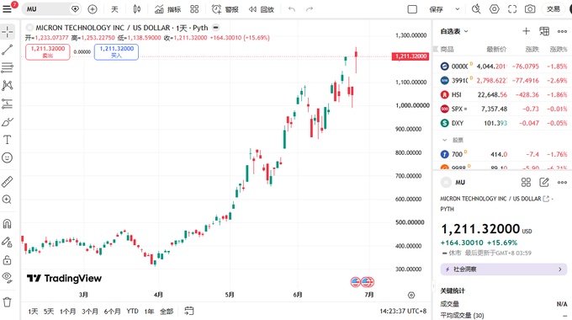572x320 pixels.
Task: Add symbol to watchlist plus icon
Action: 526,31
